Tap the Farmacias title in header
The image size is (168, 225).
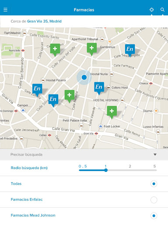[84, 10]
